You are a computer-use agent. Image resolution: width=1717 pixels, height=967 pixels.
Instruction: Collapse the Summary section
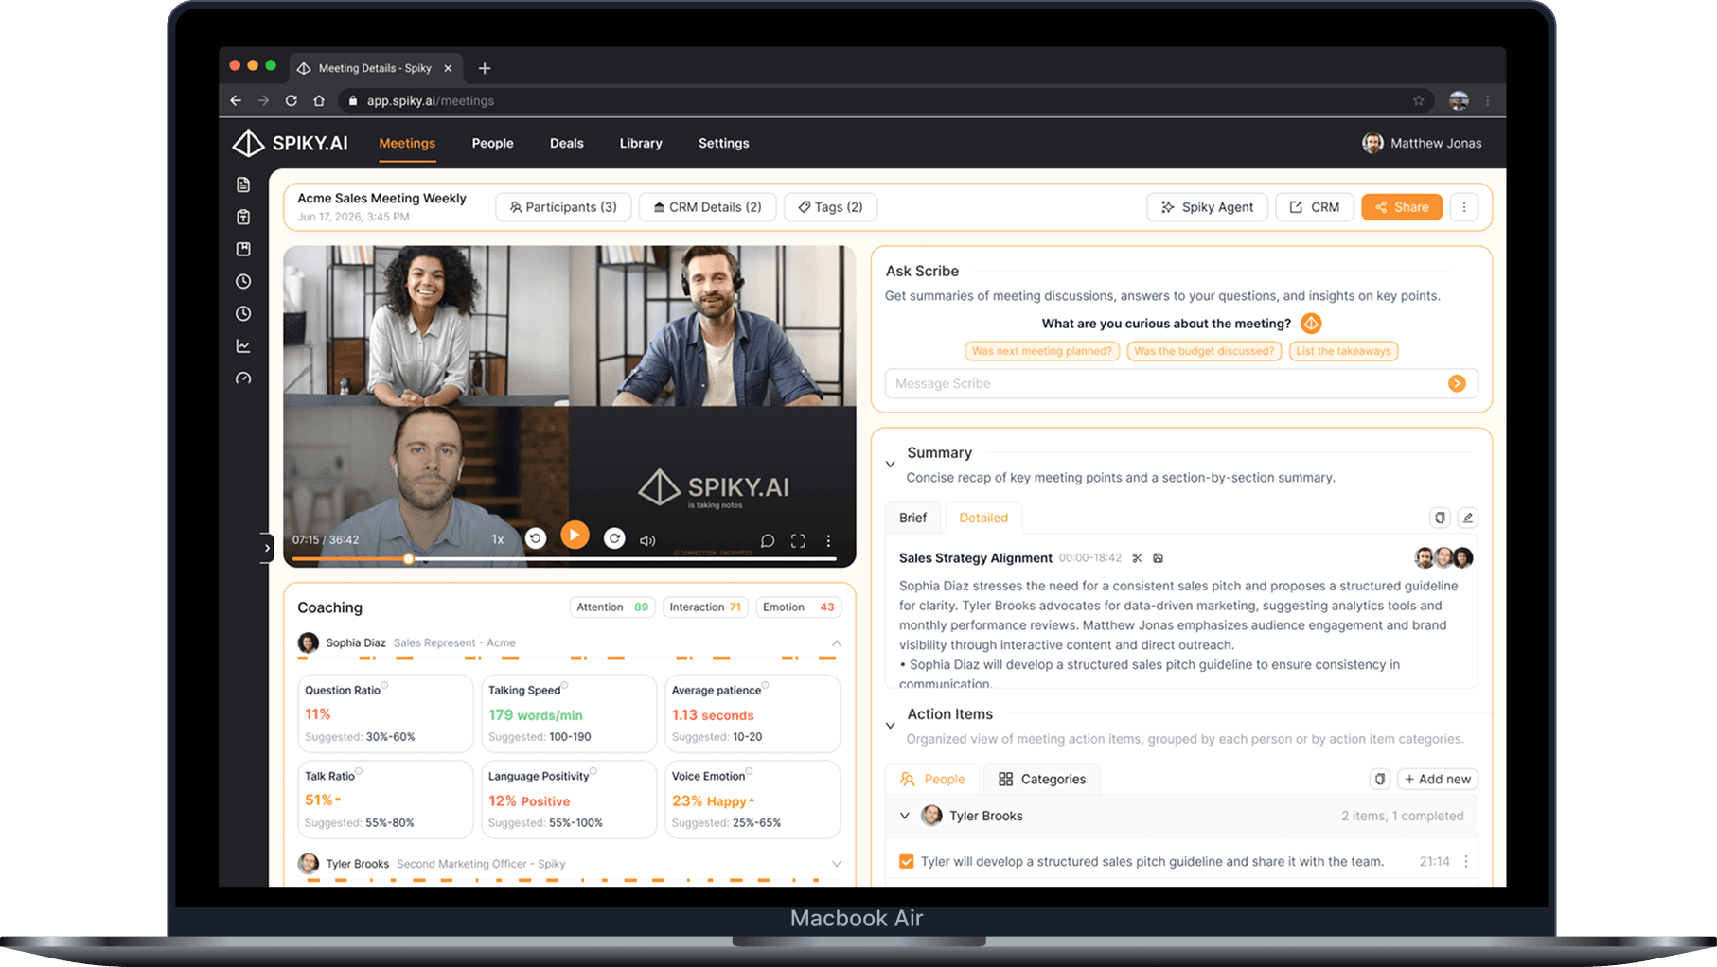point(890,465)
